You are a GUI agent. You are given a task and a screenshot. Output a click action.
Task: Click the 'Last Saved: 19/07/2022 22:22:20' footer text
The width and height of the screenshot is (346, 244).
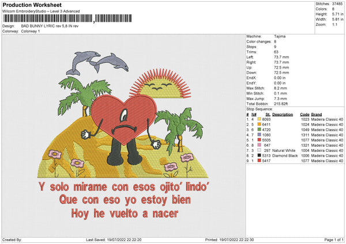click(114, 239)
